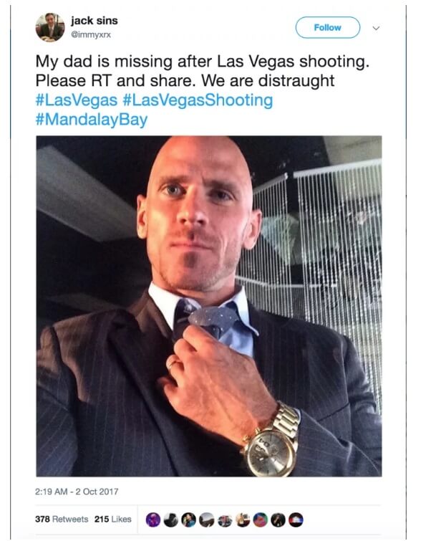Open the first purple liker avatar
Image resolution: width=431 pixels, height=541 pixels.
pos(153,520)
